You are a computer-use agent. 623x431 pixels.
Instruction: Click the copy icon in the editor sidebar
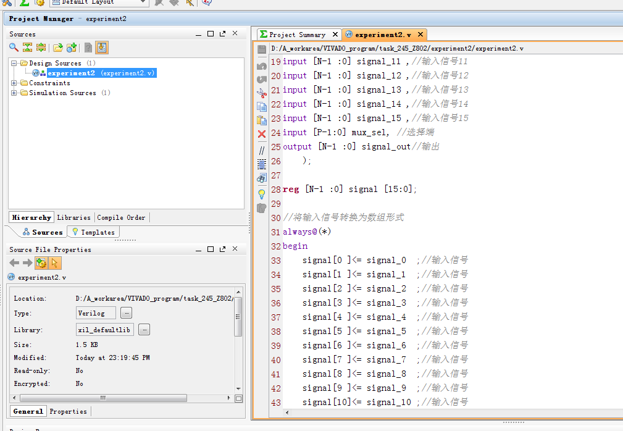point(261,107)
